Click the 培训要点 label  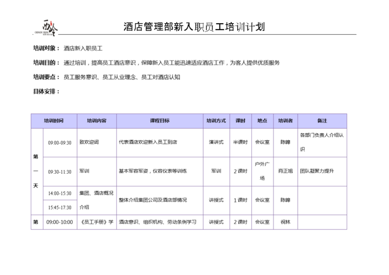46,77
